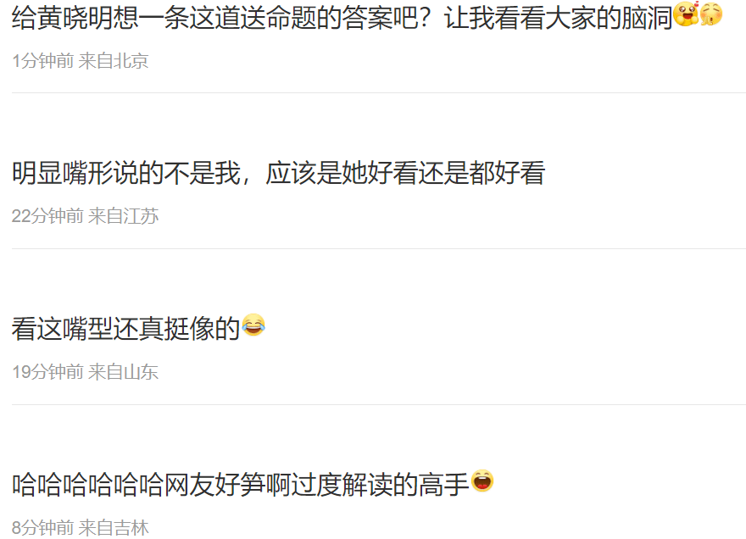Click the laughing open-mouth emoji
The height and width of the screenshot is (539, 746).
pyautogui.click(x=482, y=481)
